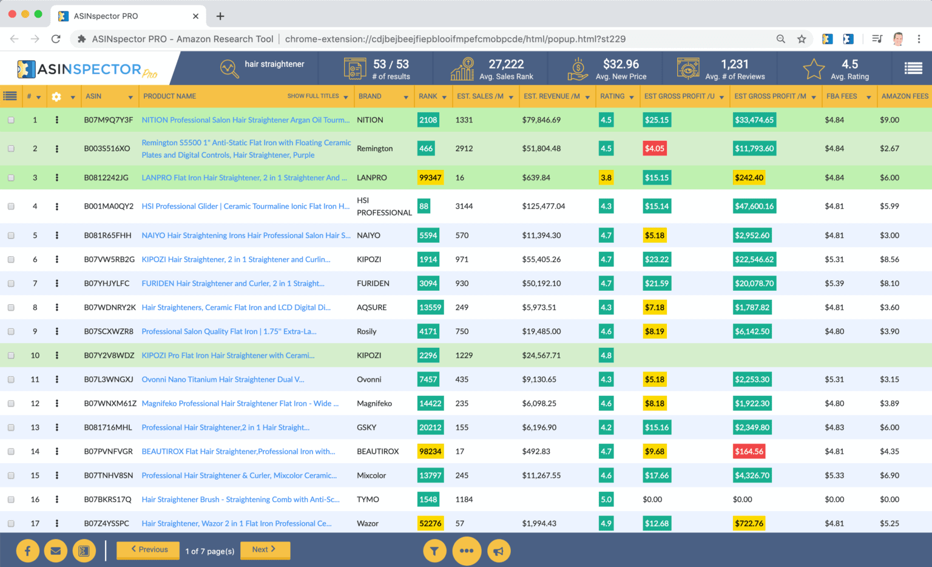Open a new browser tab
This screenshot has height=567, width=932.
[x=220, y=16]
